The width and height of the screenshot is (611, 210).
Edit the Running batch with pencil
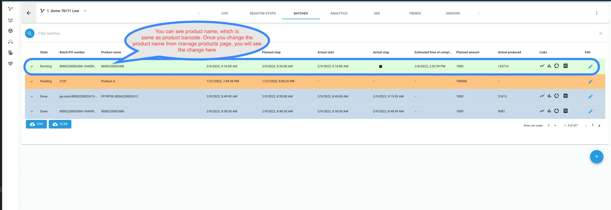pyautogui.click(x=590, y=67)
